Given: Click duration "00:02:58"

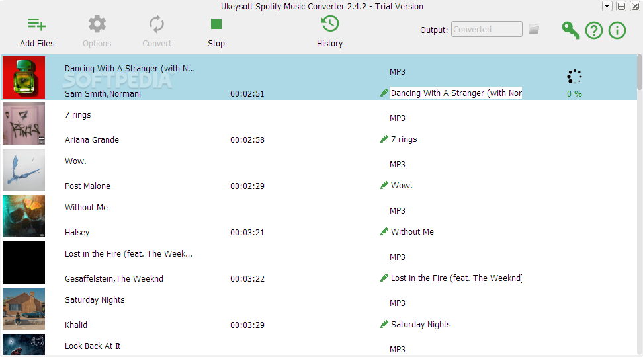Looking at the screenshot, I should point(247,140).
